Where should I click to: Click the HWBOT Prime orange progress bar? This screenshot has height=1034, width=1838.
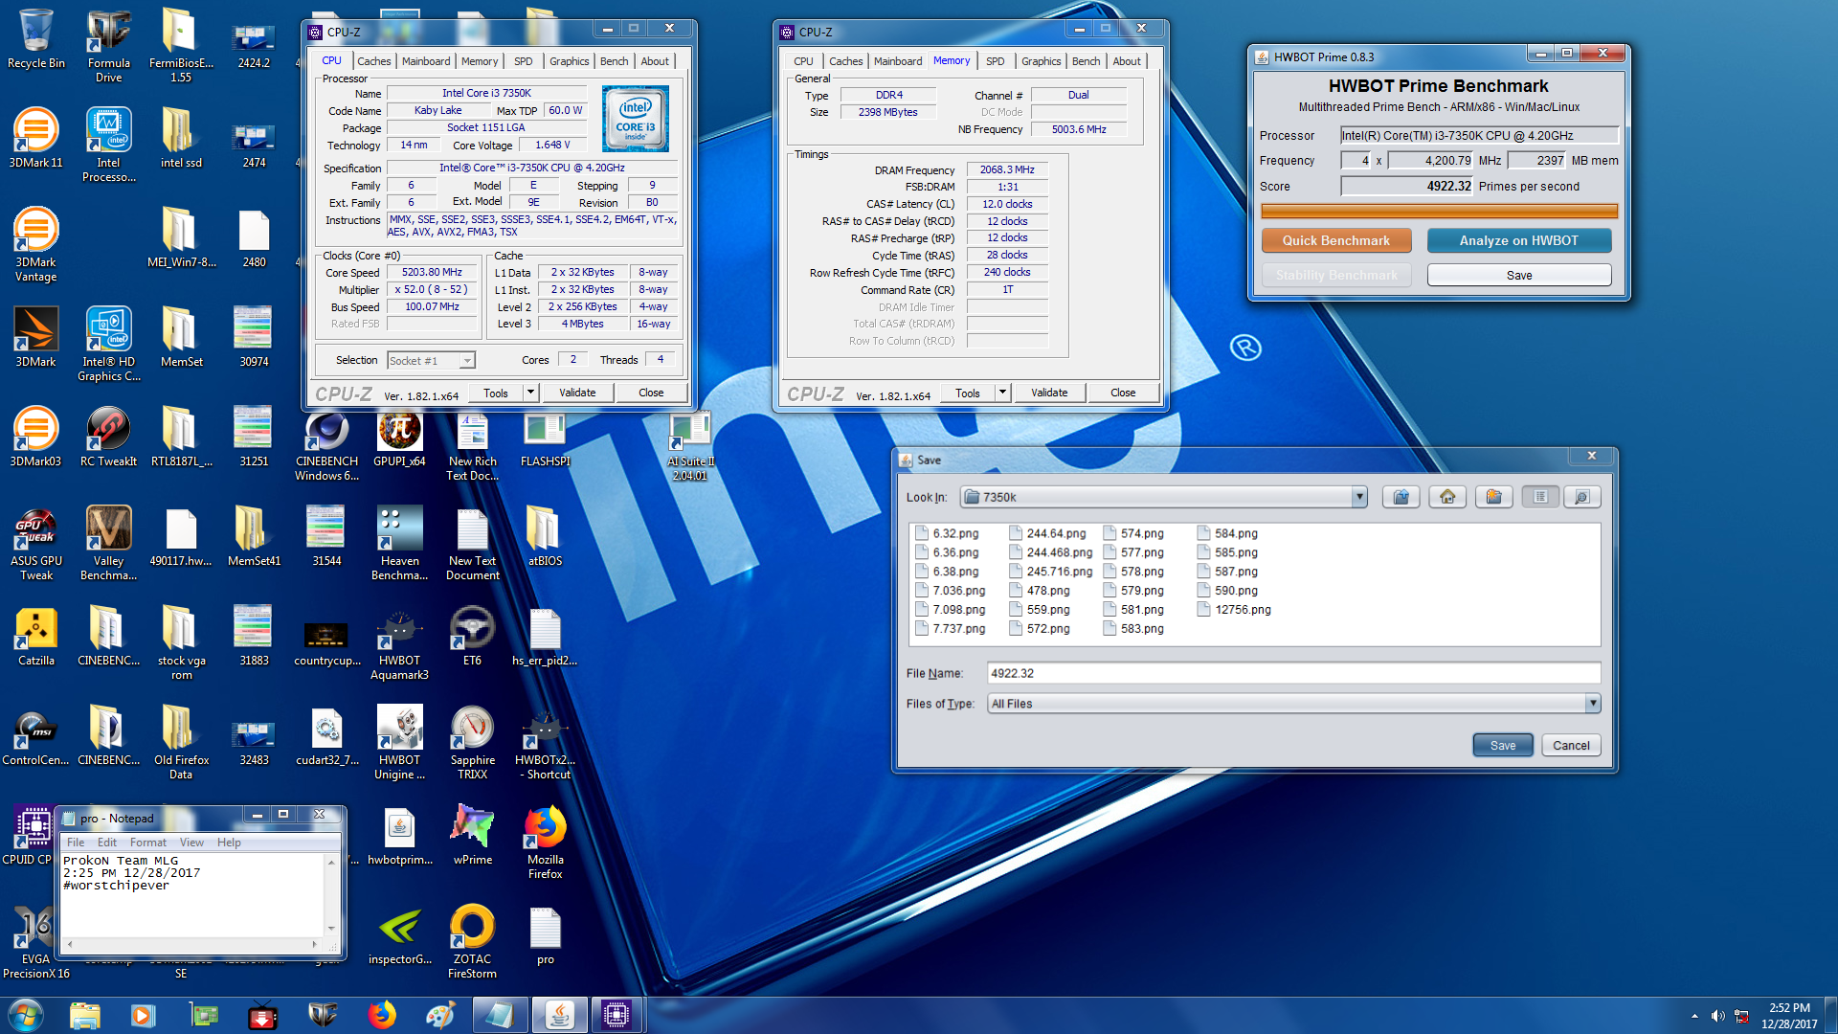pyautogui.click(x=1439, y=212)
